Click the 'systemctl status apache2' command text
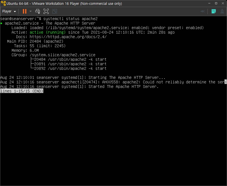This screenshot has height=186, width=227. tap(70, 19)
